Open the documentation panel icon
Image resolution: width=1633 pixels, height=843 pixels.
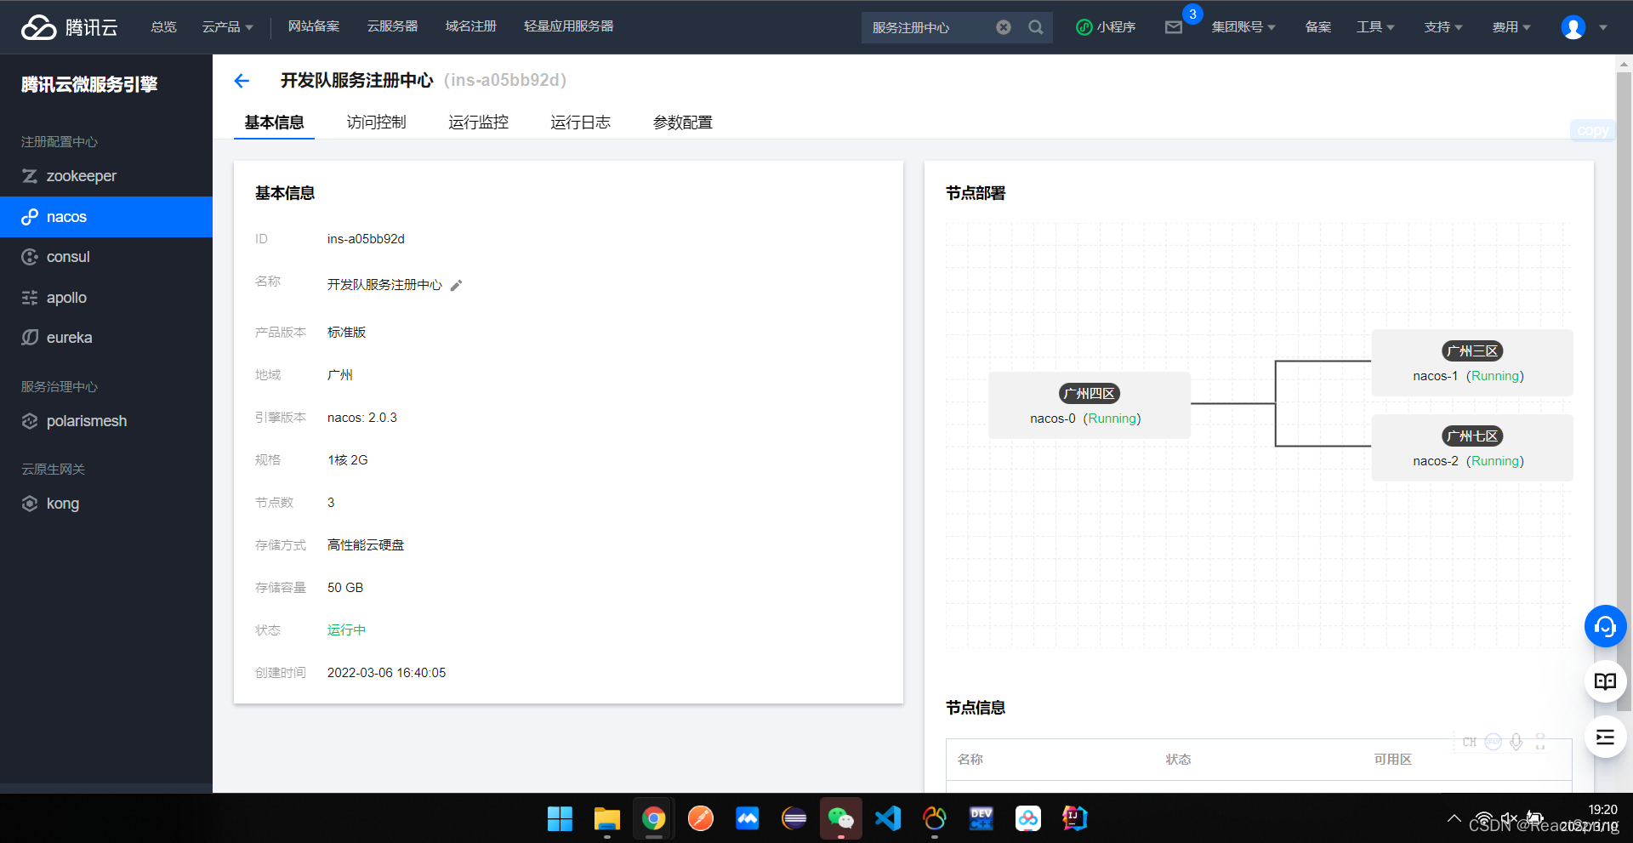point(1605,681)
